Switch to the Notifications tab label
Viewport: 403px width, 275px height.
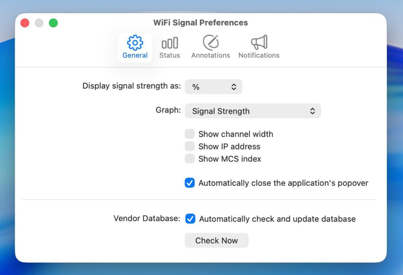click(259, 55)
